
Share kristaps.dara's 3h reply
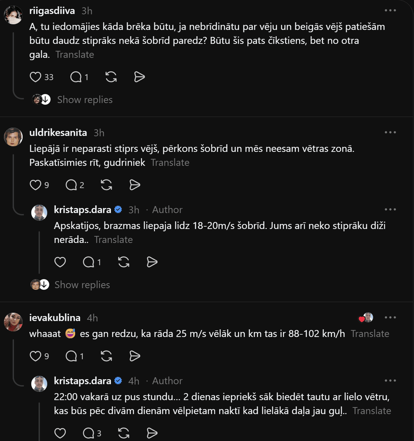point(152,262)
